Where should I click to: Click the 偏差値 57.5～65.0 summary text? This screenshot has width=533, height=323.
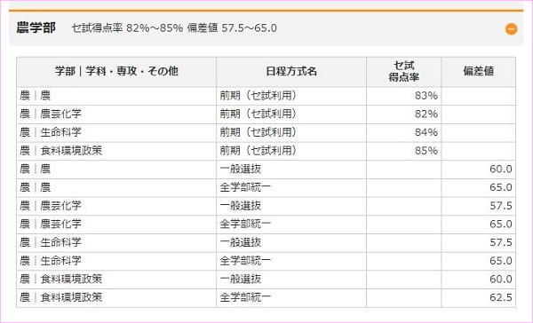click(232, 28)
